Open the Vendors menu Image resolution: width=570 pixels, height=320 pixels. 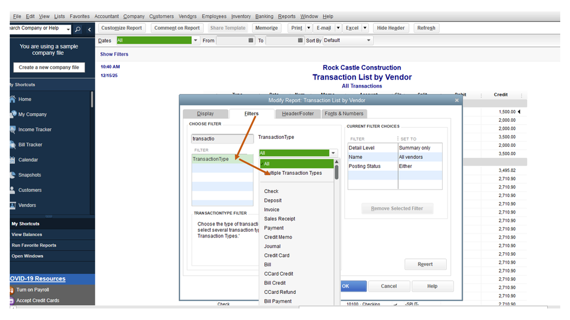tap(188, 17)
